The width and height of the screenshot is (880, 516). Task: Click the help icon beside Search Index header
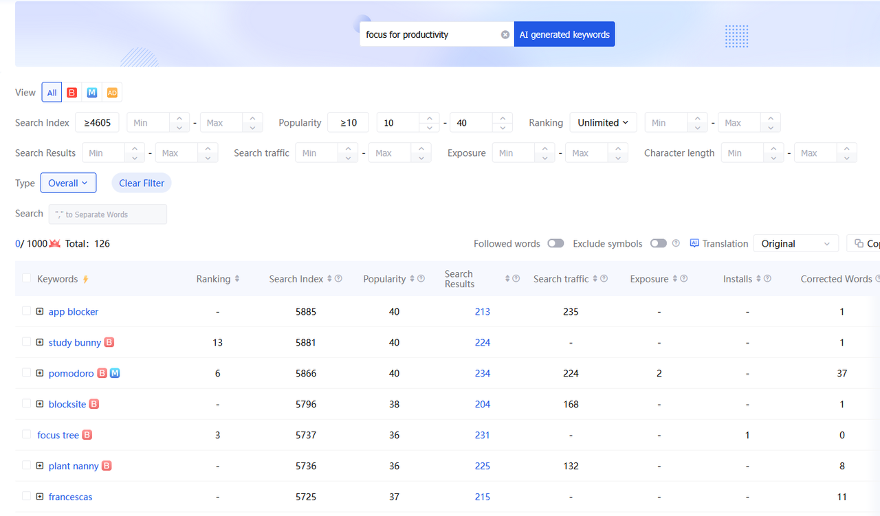click(x=338, y=279)
